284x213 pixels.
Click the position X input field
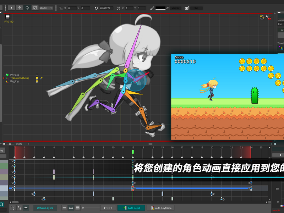[x=72, y=8]
